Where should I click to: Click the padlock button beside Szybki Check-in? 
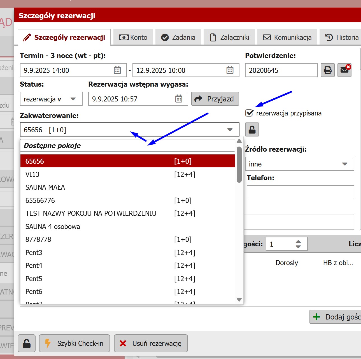click(27, 343)
